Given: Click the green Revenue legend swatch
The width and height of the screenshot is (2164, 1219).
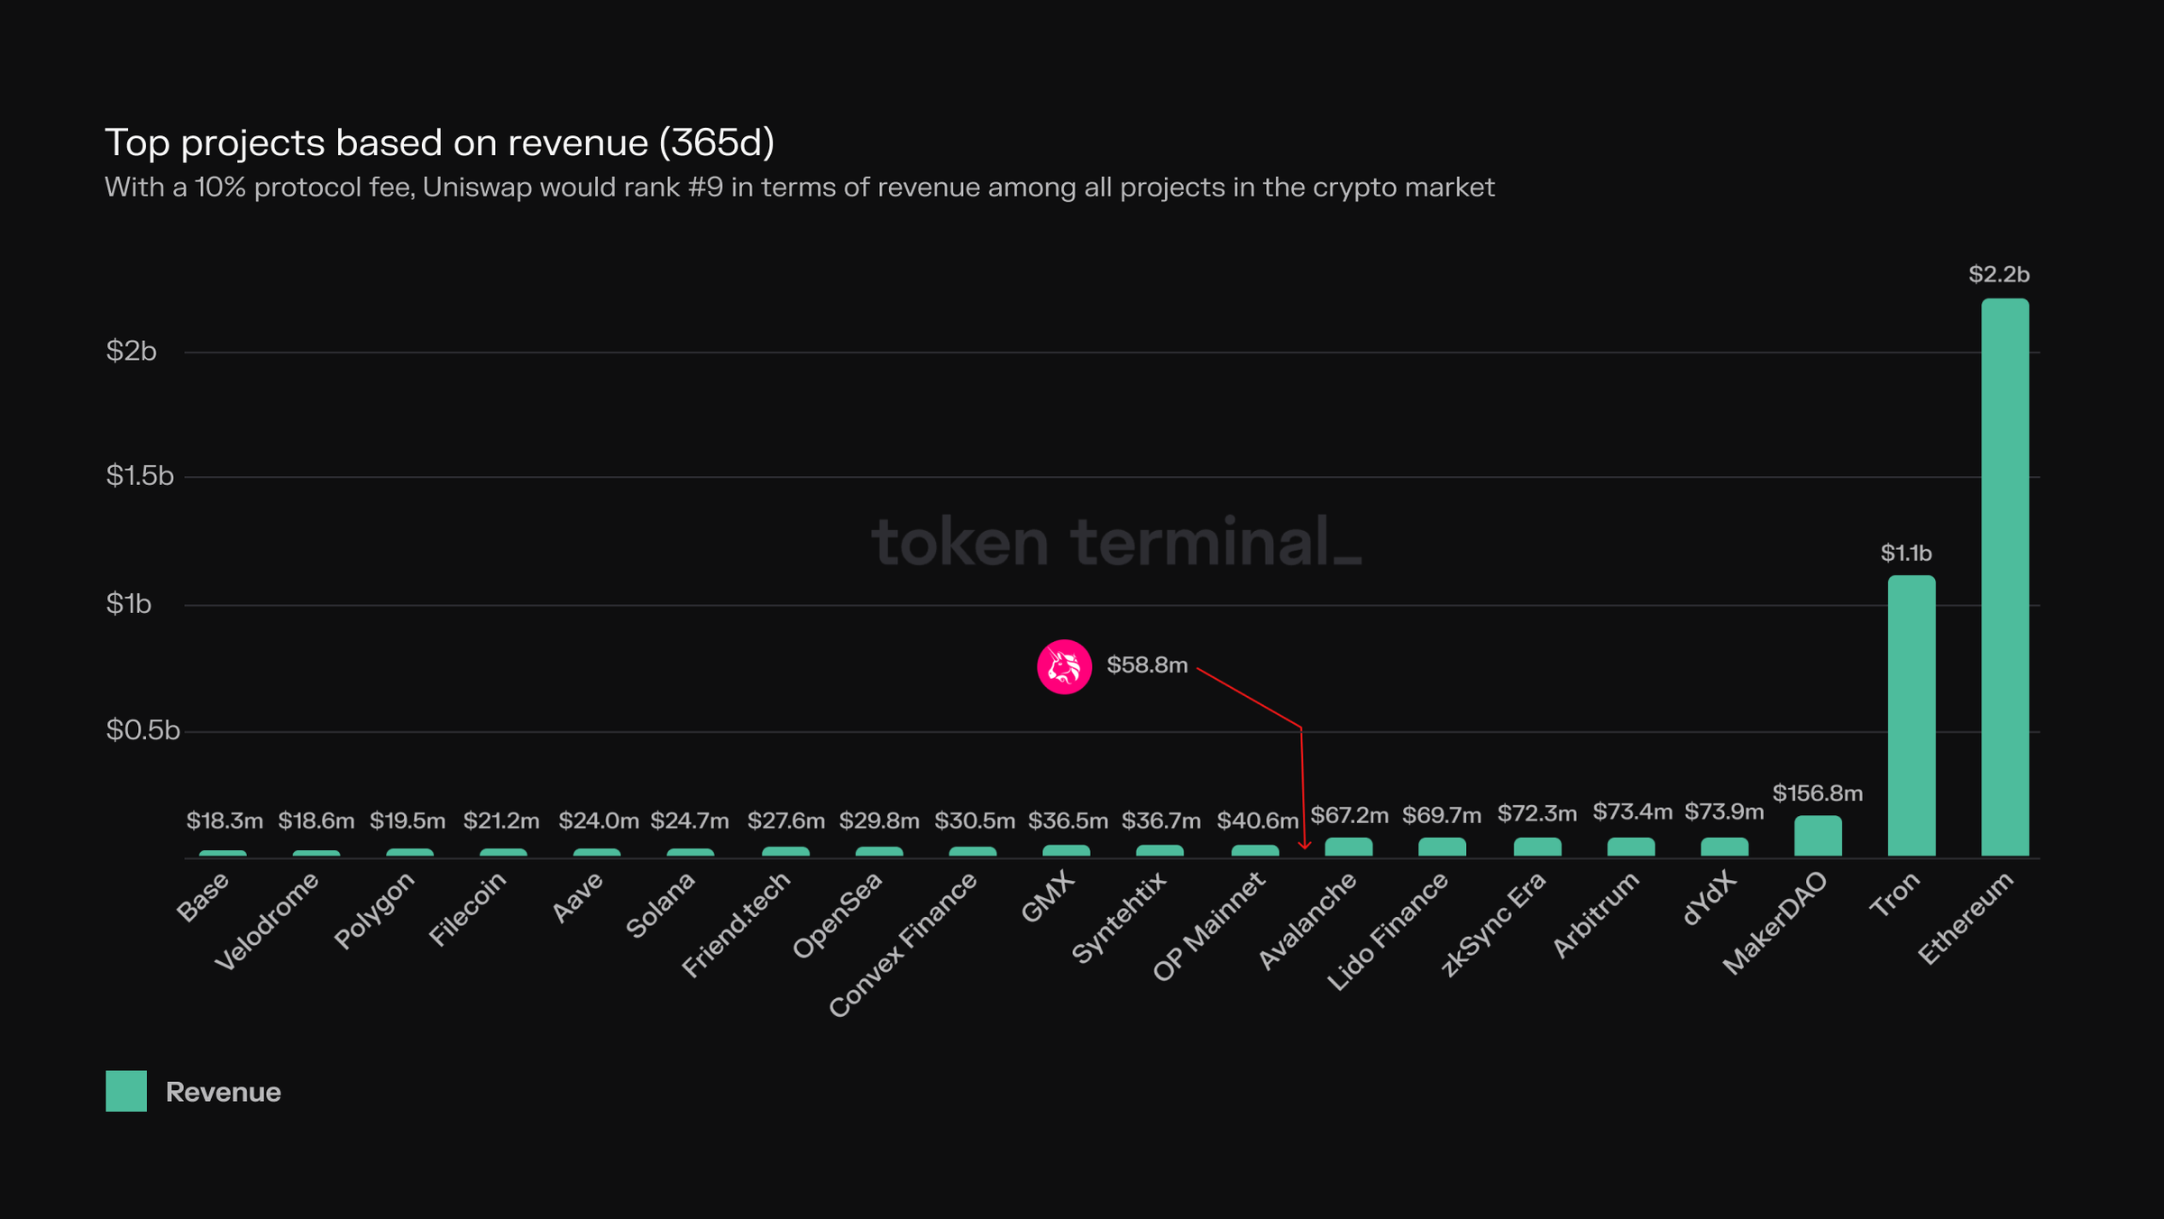Looking at the screenshot, I should point(127,1092).
